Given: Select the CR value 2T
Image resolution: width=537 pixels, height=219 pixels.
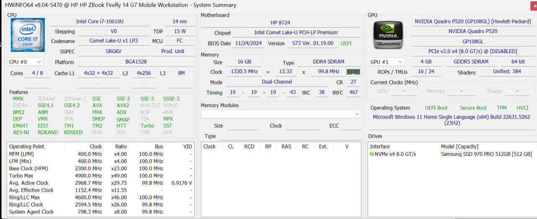Looking at the screenshot, I should (353, 82).
